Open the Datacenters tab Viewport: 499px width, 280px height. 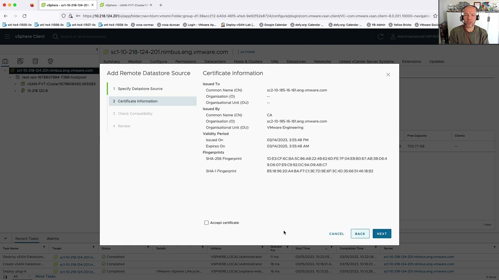coord(215,61)
